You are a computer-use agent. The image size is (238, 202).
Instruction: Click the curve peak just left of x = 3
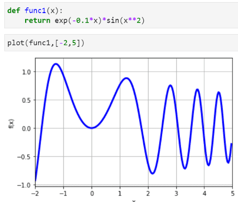(170, 86)
